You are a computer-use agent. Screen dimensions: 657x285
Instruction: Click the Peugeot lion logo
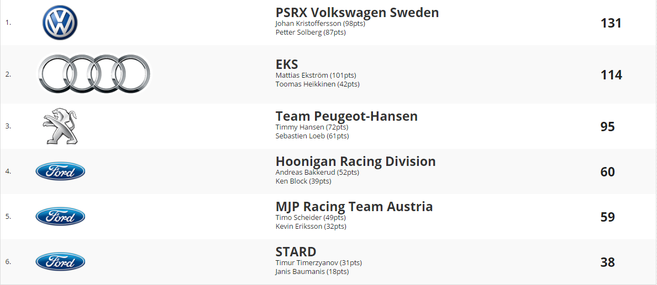[x=60, y=126]
